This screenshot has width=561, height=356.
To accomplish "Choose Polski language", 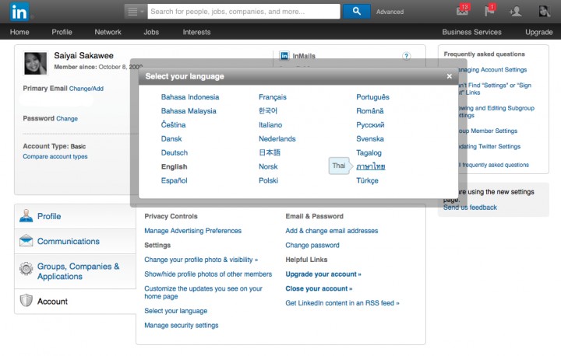I will tap(268, 180).
